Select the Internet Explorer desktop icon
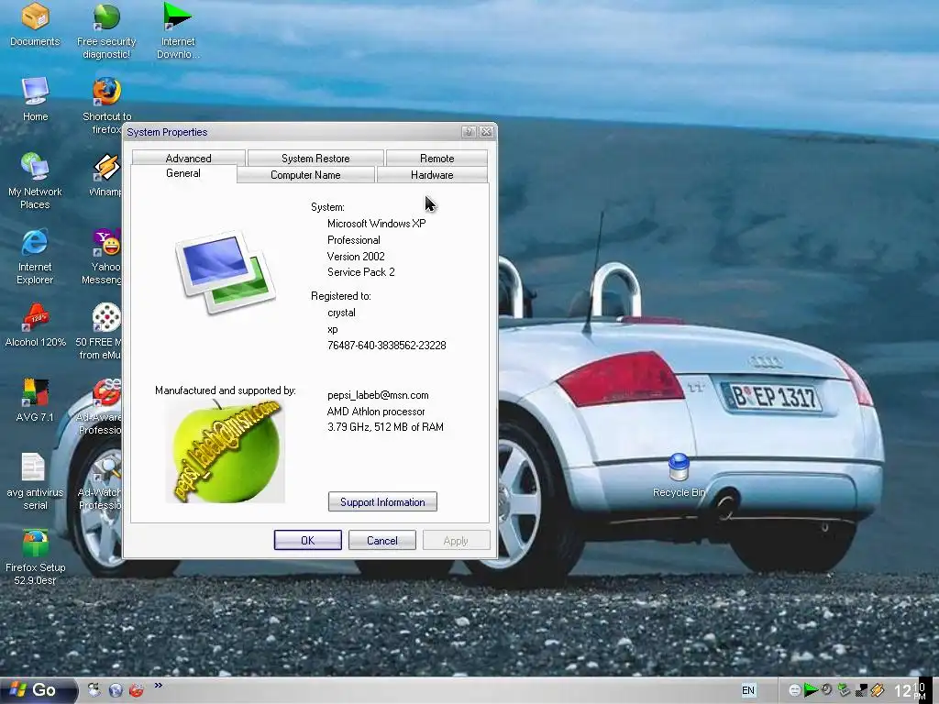The image size is (939, 704). point(35,257)
